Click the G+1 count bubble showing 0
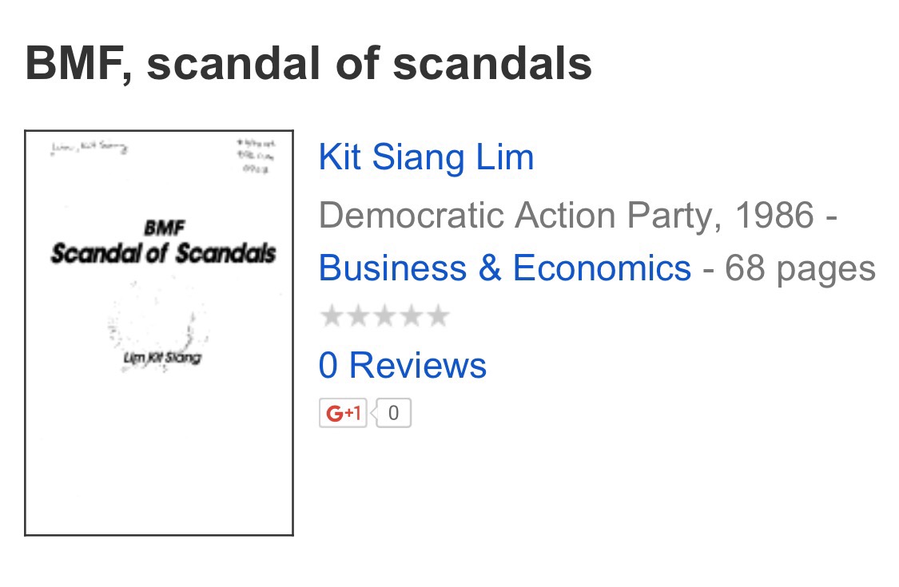Image resolution: width=899 pixels, height=587 pixels. click(x=393, y=413)
